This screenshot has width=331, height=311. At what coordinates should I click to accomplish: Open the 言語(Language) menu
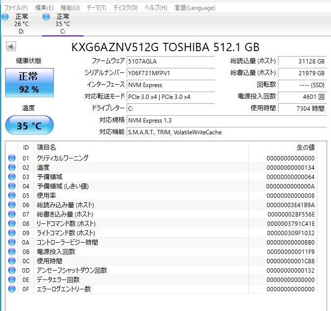[195, 8]
